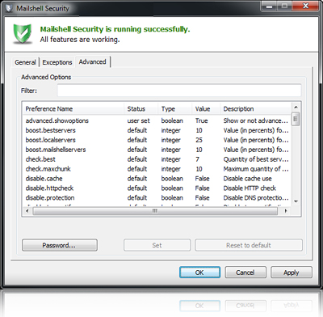
Task: Click 'Quantity of best serv...' description
Action: pos(256,159)
